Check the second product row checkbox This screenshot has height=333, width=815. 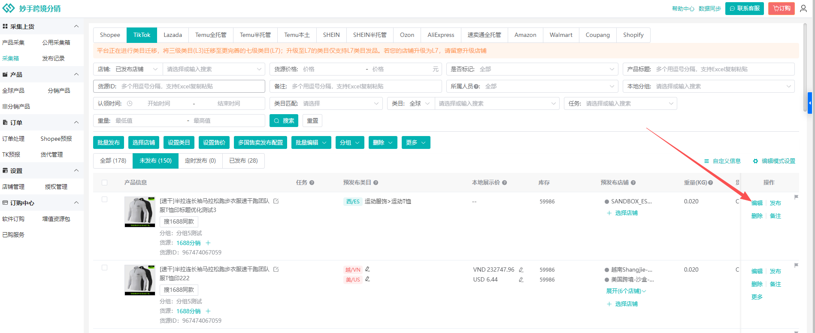tap(104, 268)
